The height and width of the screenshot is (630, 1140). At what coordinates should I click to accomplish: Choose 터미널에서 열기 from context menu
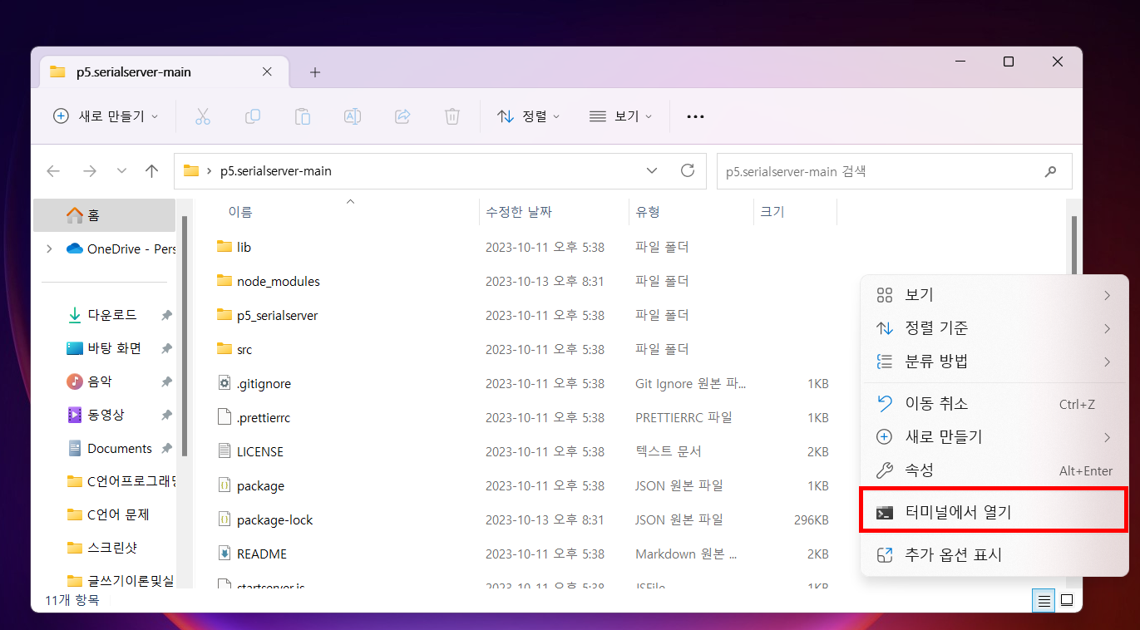tap(994, 513)
